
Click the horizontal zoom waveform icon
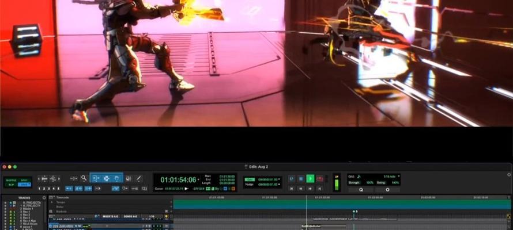45,179
